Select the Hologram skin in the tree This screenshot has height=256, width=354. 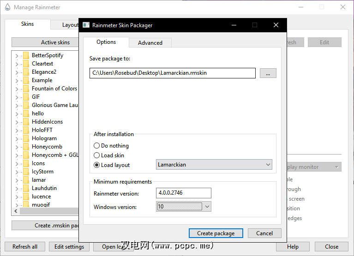point(44,138)
